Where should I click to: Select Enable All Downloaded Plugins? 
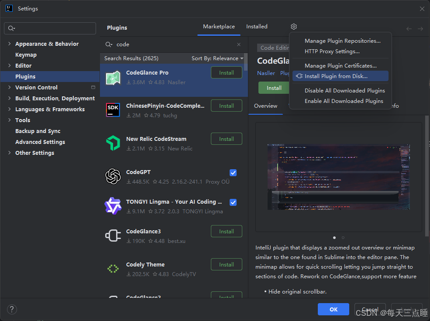(341, 101)
